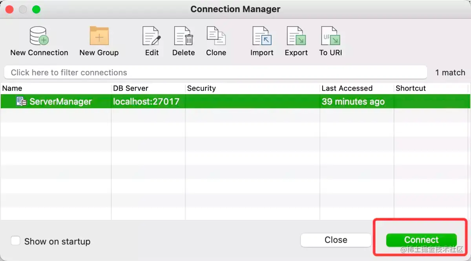Clone the selected connection

(216, 36)
